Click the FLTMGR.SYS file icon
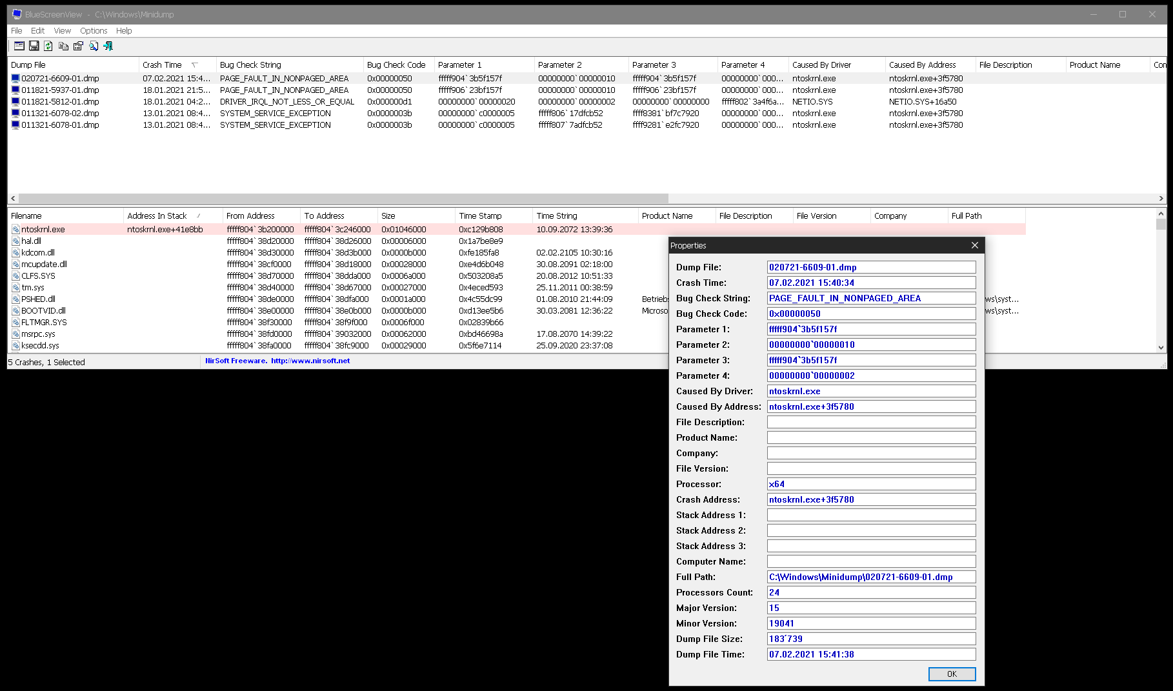Screen dimensions: 1173x691 [x=15, y=322]
